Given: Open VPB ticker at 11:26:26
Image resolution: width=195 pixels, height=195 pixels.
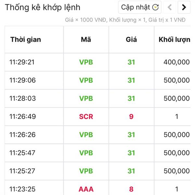Looking at the screenshot, I should [86, 135].
